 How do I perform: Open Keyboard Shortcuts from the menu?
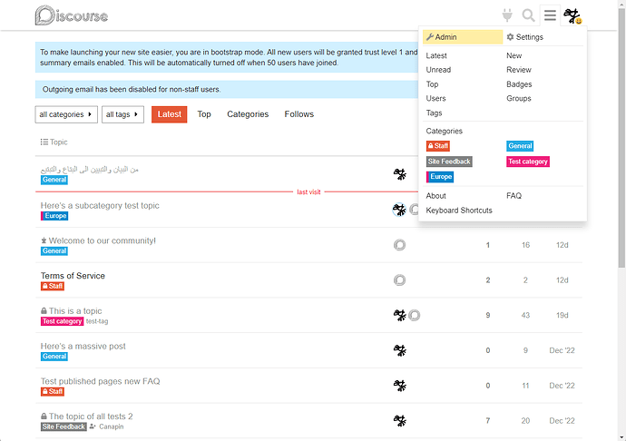pos(459,211)
